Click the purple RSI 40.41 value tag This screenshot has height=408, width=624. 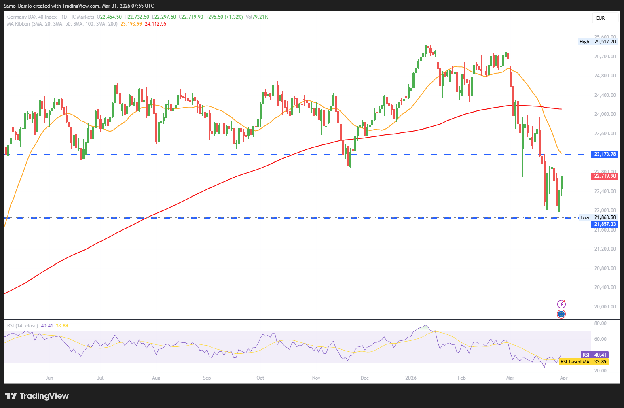594,355
